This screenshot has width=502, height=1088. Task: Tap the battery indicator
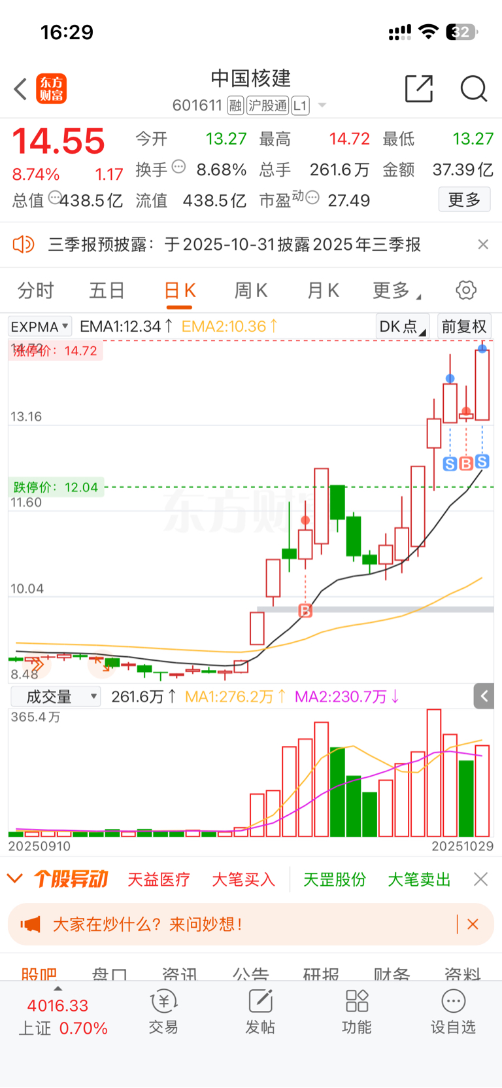[x=461, y=31]
